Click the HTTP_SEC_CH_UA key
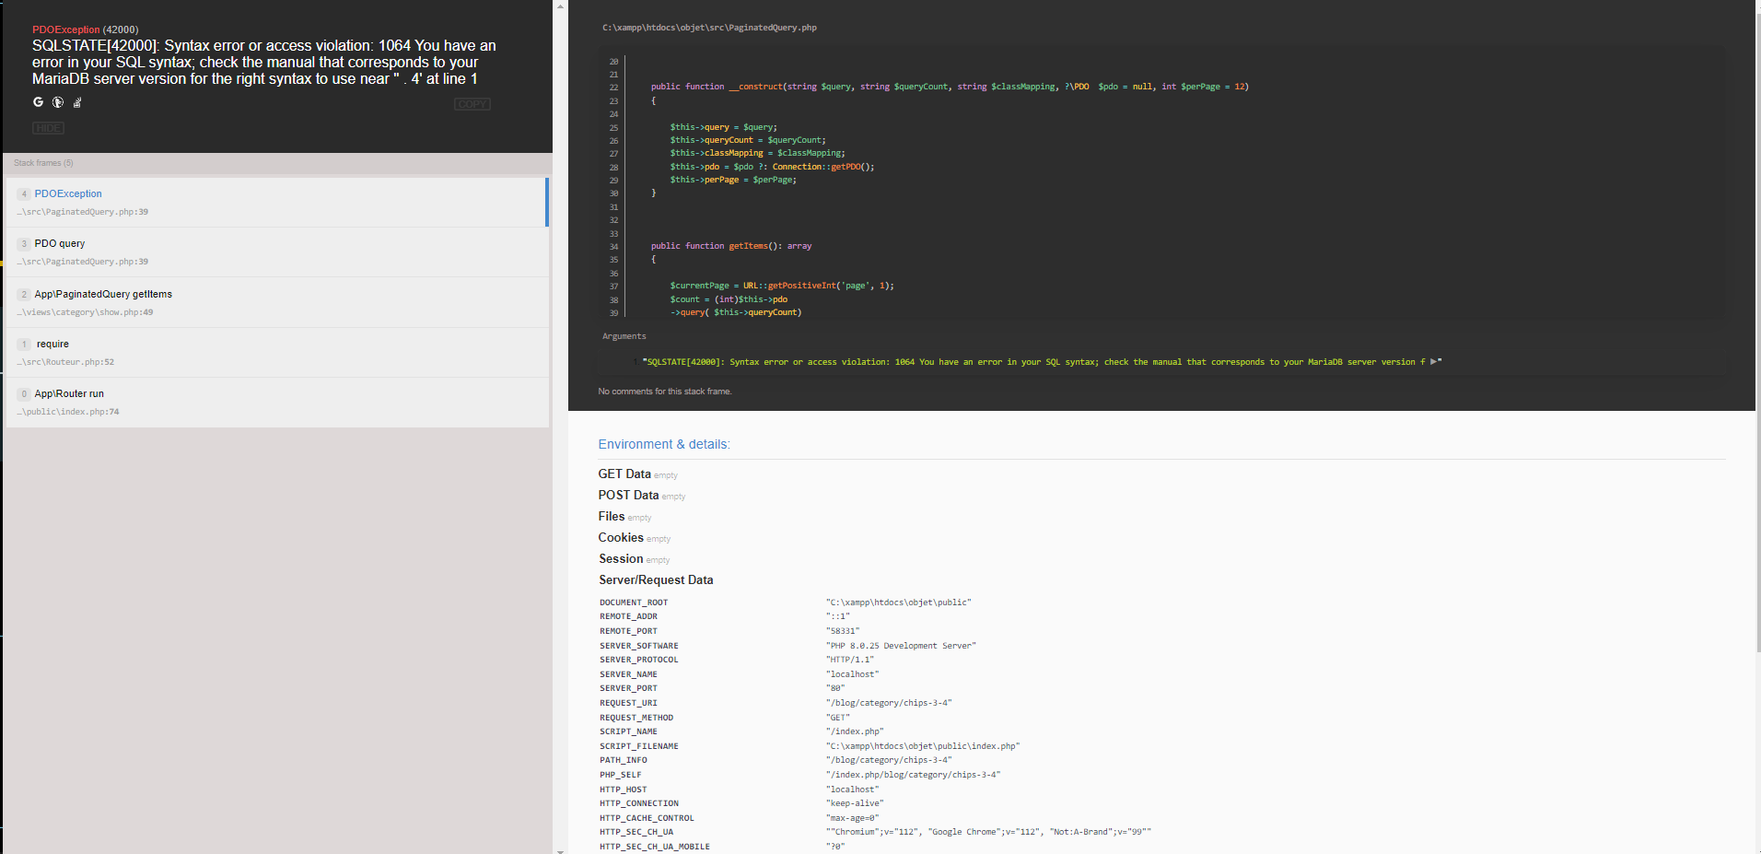This screenshot has width=1761, height=854. pos(636,832)
